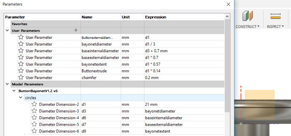Favorite the baseinternaldiameter star icon
The height and width of the screenshot is (136, 291).
tap(21, 51)
